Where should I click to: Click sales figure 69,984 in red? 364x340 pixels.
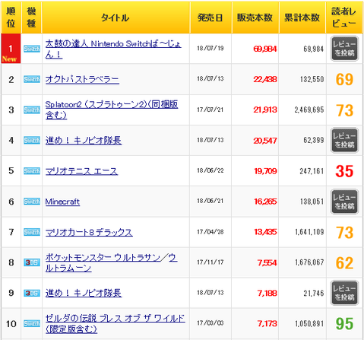pyautogui.click(x=265, y=49)
